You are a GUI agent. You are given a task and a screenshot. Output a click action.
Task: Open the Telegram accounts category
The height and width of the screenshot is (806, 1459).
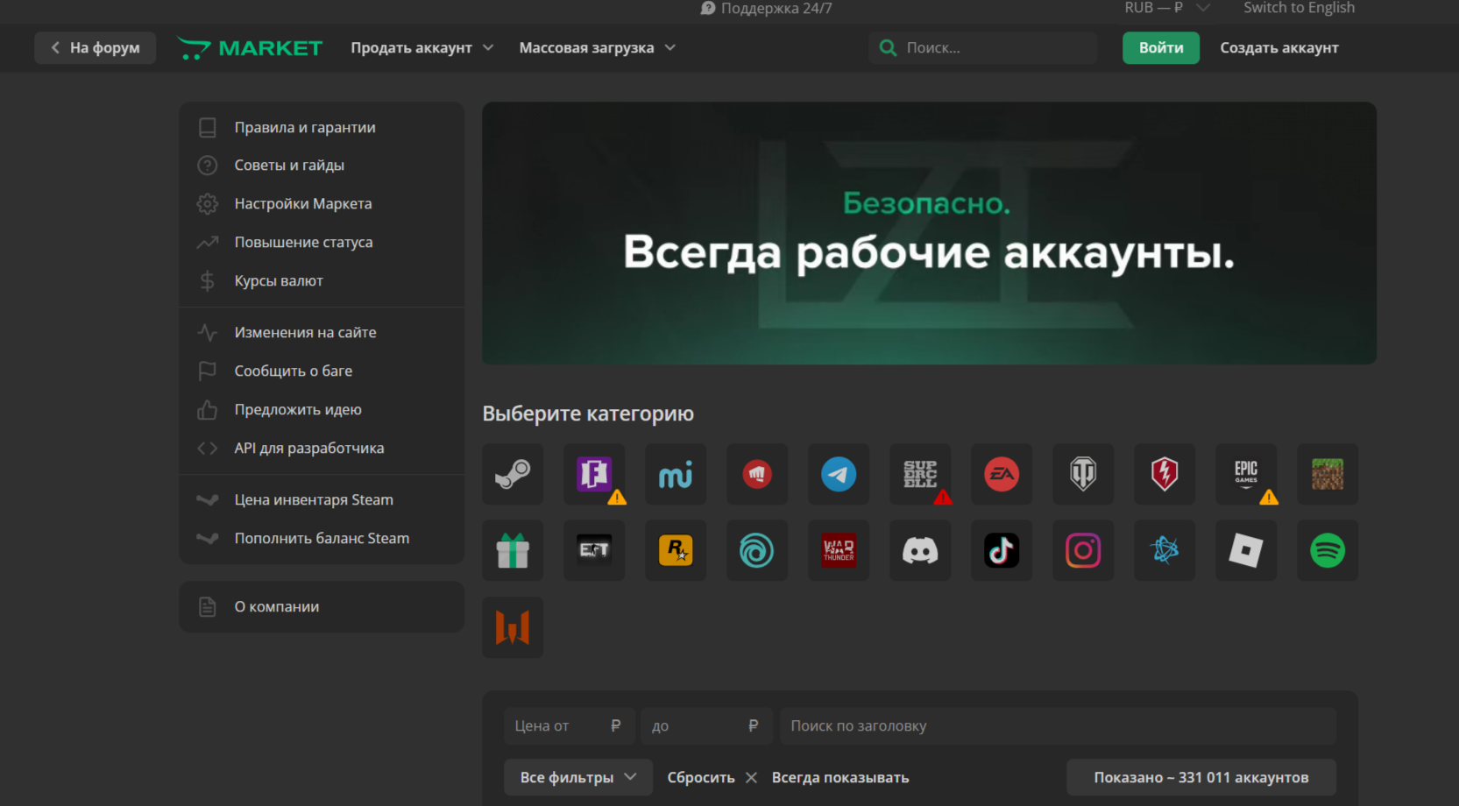pyautogui.click(x=839, y=474)
